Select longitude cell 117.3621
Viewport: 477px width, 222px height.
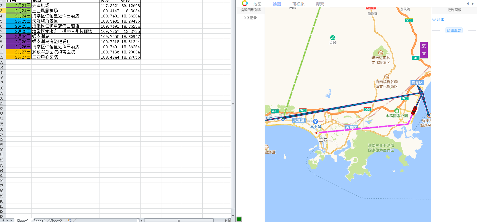coord(110,5)
